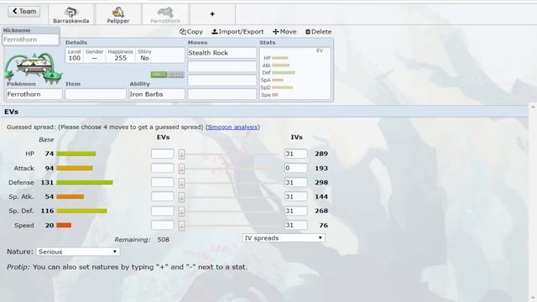Click the Attack EV slider handle
537x302 pixels.
click(x=181, y=169)
